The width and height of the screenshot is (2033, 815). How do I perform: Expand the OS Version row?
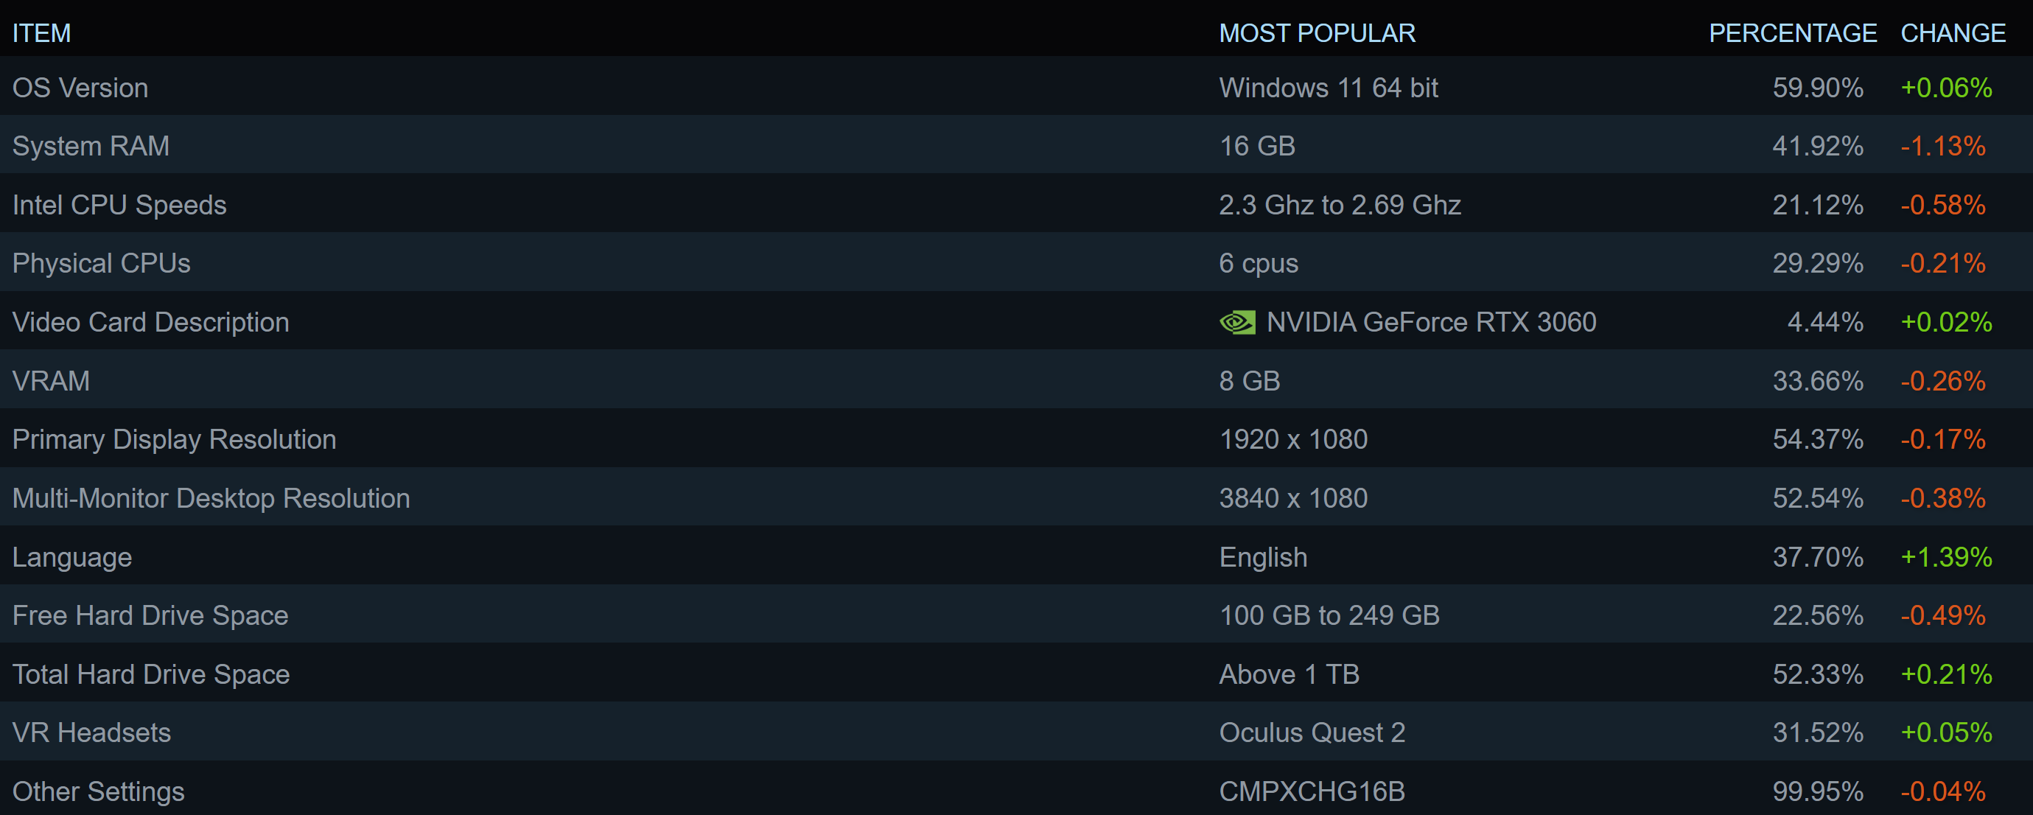coord(80,88)
